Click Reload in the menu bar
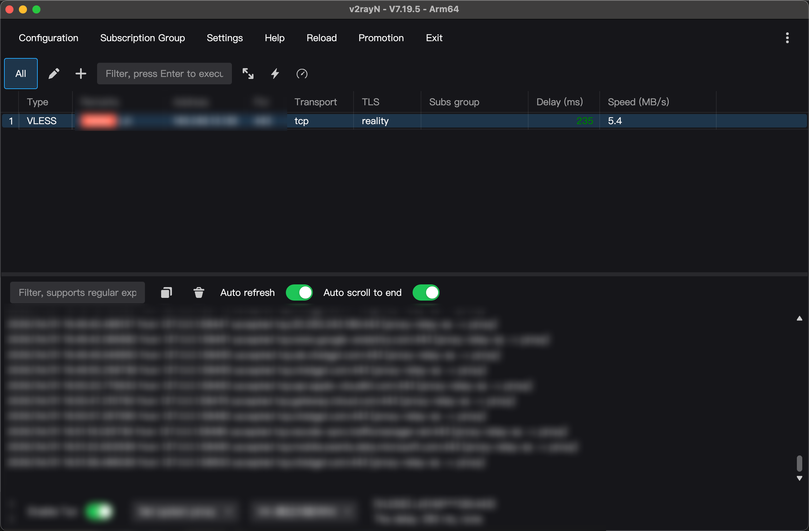 (x=322, y=38)
